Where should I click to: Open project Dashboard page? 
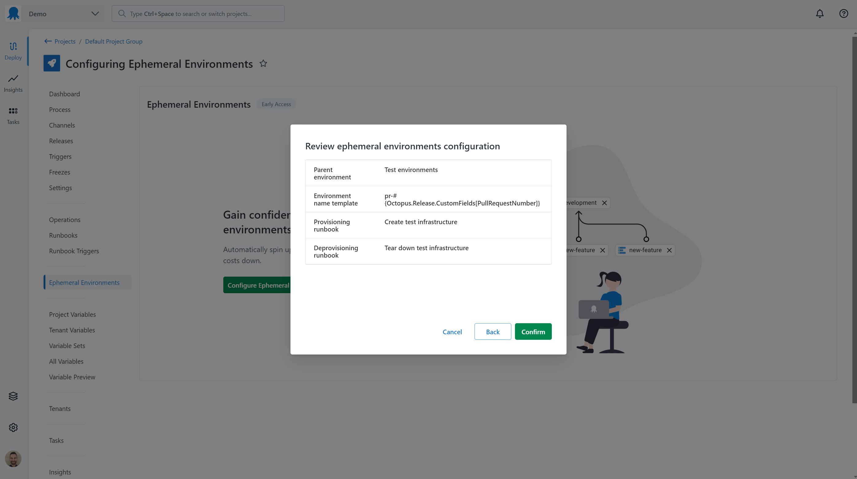(64, 94)
